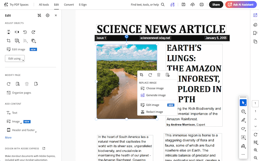Flip image horizontally in Adjust Objects
Viewport: 259px width, 161px height.
tap(17, 32)
